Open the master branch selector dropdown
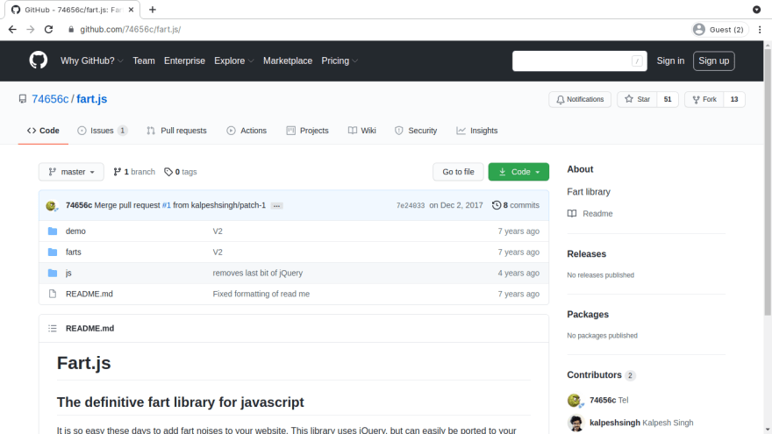772x434 pixels. point(71,172)
